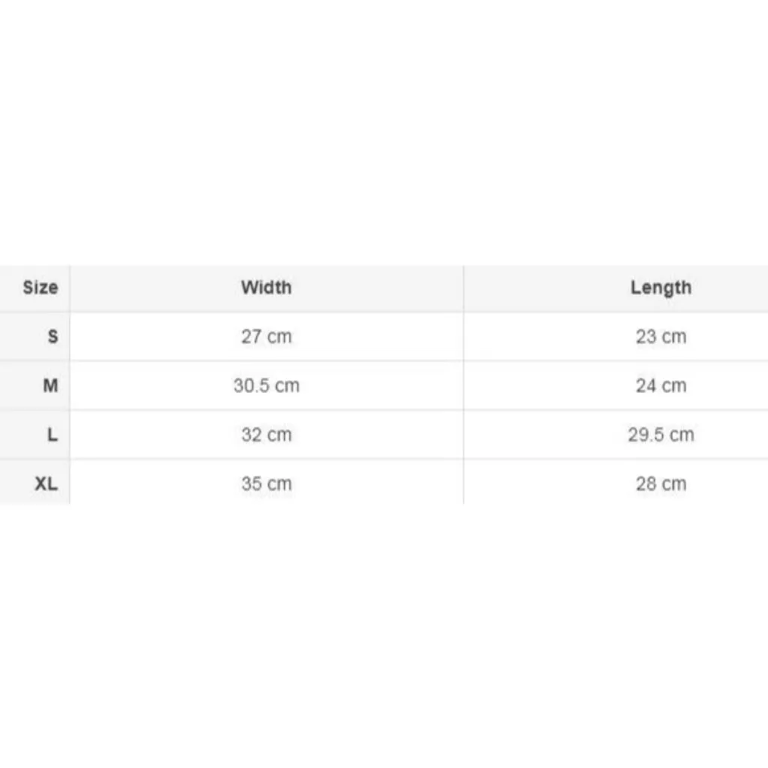Click the 29.5 cm length cell

(661, 434)
